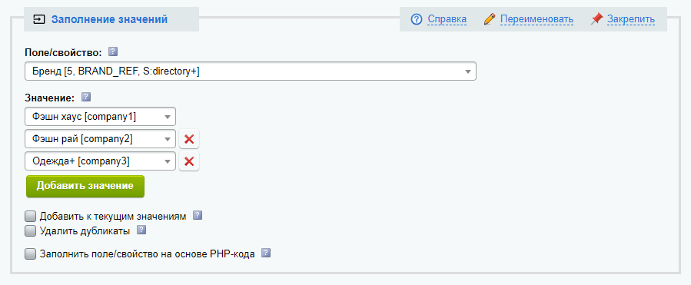Expand the Фэшн хаус [company1] dropdown
The height and width of the screenshot is (285, 691).
(101, 117)
